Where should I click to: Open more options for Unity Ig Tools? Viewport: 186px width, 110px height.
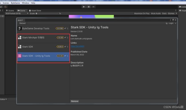click(68, 56)
